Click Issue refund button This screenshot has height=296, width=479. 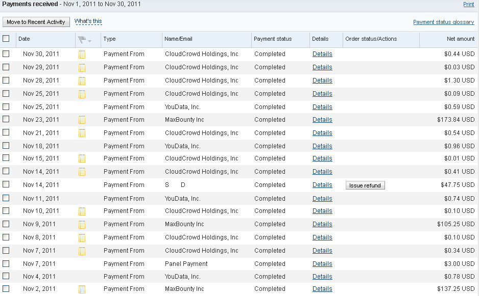(365, 185)
